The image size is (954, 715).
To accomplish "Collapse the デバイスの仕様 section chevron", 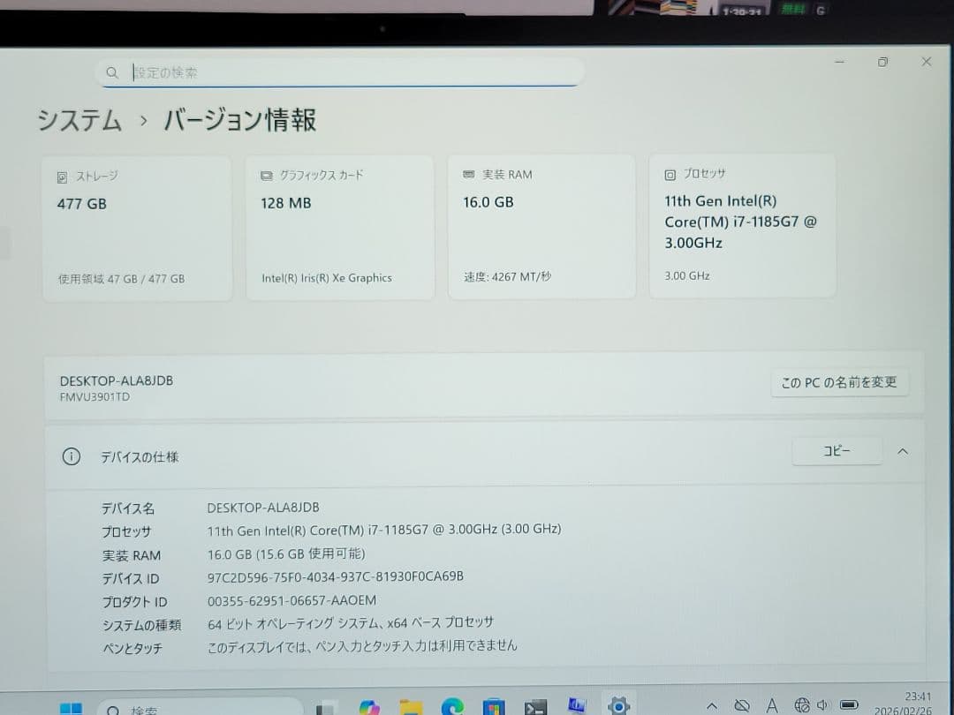I will (903, 452).
